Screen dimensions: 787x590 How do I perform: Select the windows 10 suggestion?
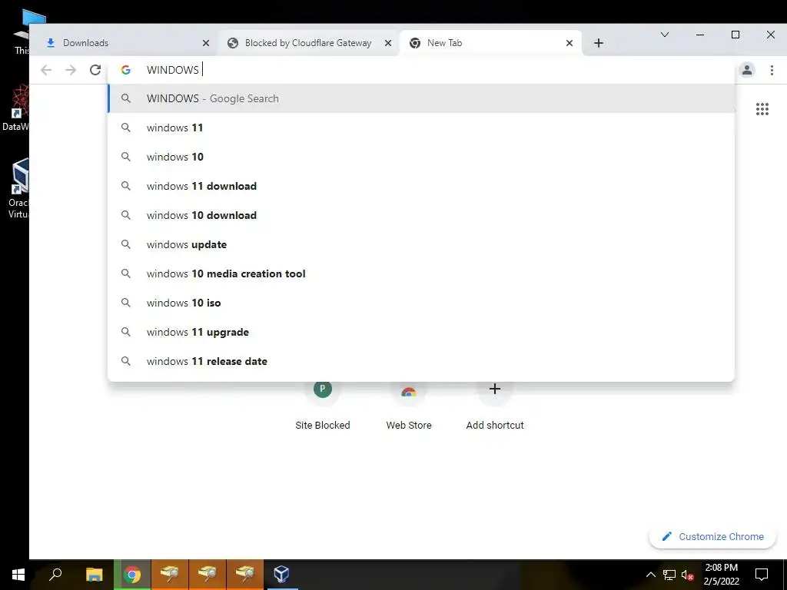point(421,157)
